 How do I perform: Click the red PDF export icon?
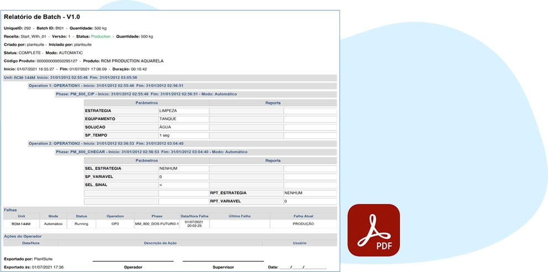[x=373, y=230]
